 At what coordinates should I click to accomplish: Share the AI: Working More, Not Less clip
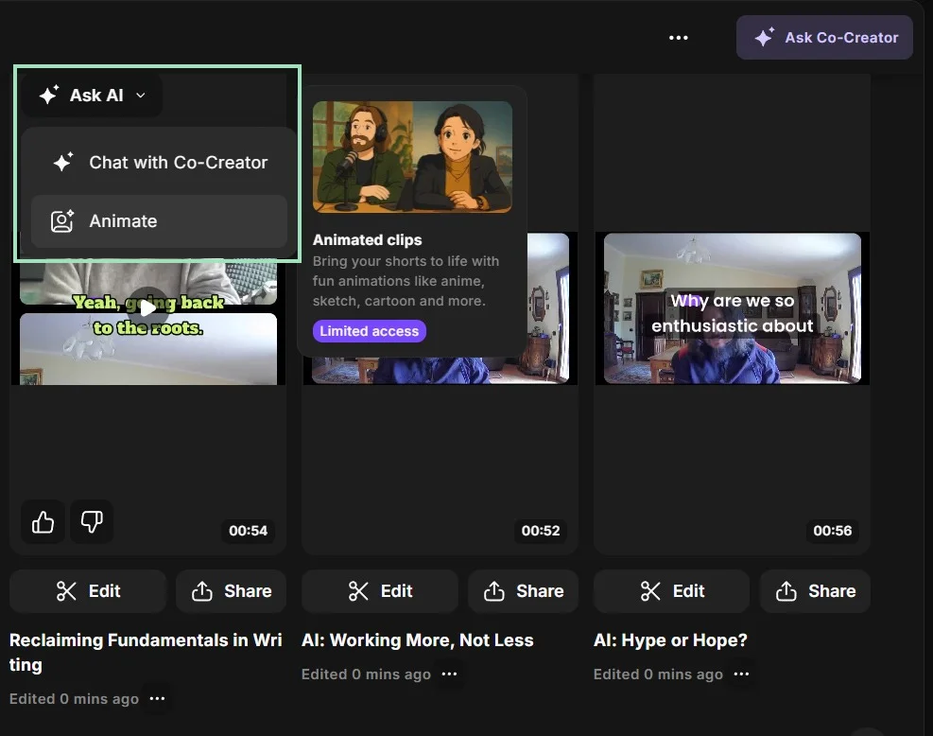523,591
